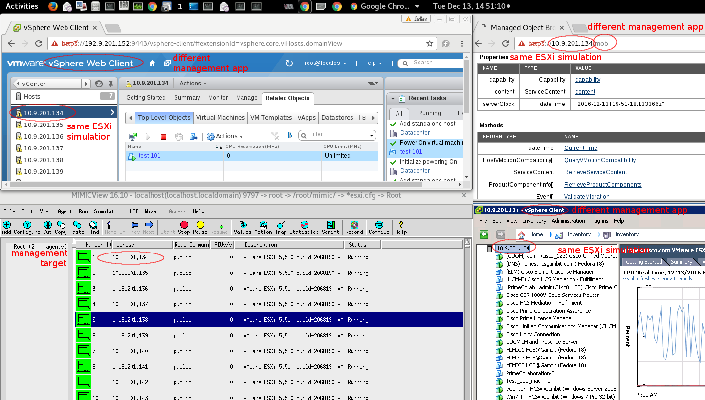Open the gear Actions dropdown above the VM list
Screen dimensions: 705x400
(225, 136)
